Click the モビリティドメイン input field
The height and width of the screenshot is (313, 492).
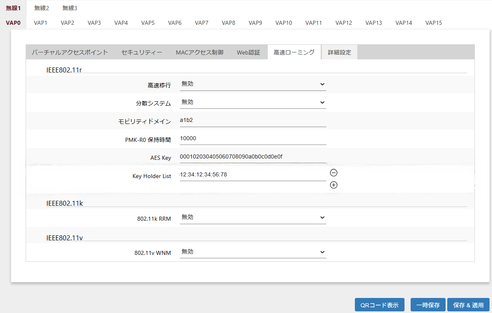tap(253, 121)
